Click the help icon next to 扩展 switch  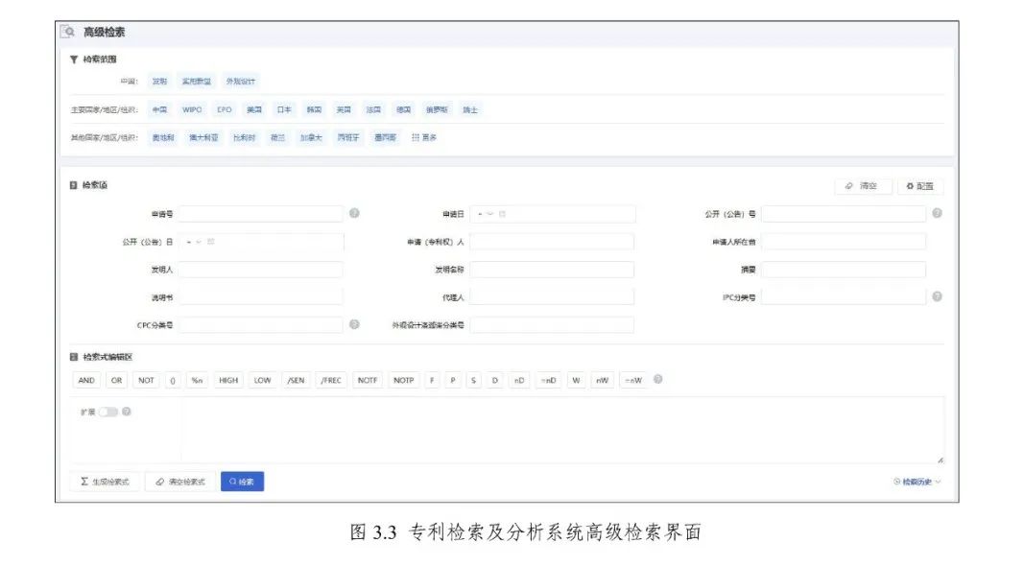(x=127, y=412)
